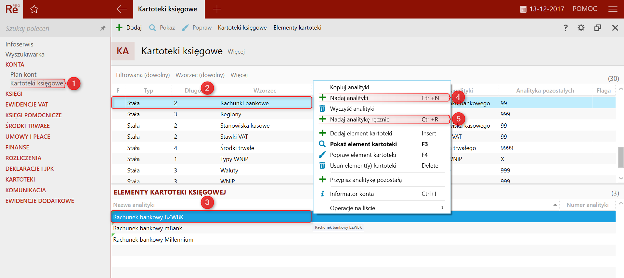Open the Filtrowana (dowolny) filter

click(x=143, y=75)
